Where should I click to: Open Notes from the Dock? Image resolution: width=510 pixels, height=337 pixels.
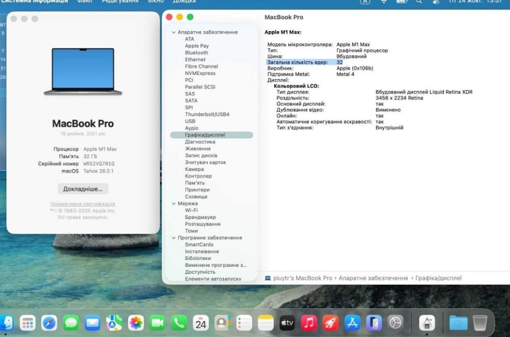coord(266,323)
